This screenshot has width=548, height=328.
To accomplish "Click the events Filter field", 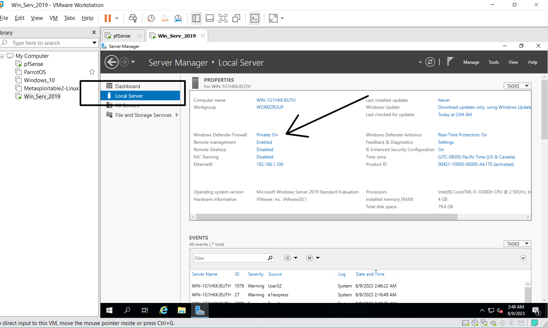I will pos(233,258).
